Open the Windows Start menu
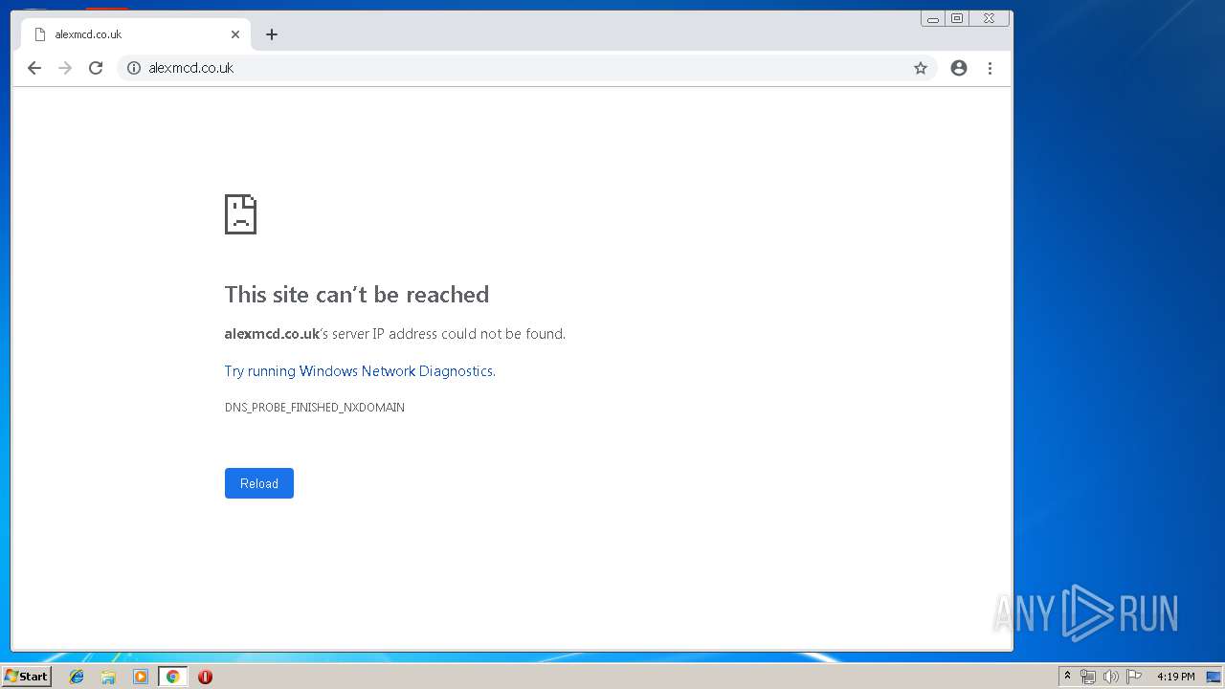This screenshot has height=689, width=1225. tap(26, 677)
